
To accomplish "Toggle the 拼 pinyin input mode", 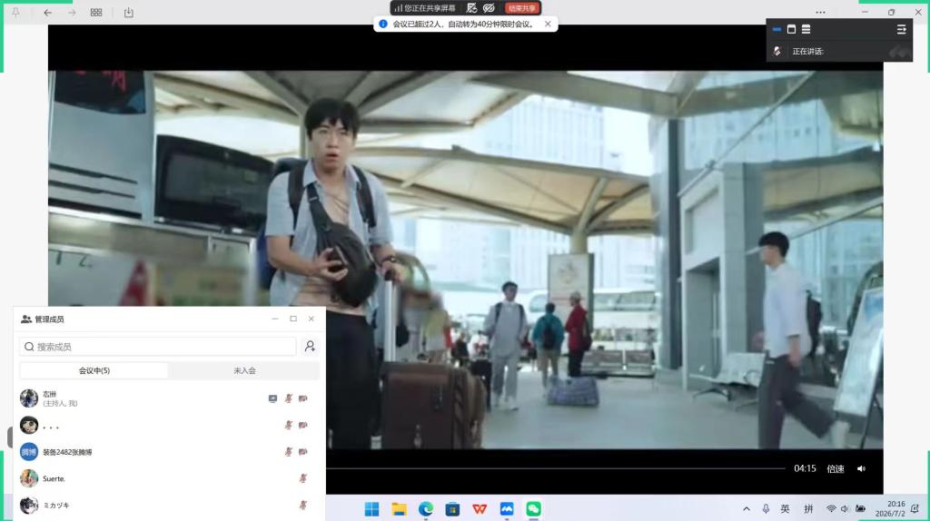I will coord(808,508).
